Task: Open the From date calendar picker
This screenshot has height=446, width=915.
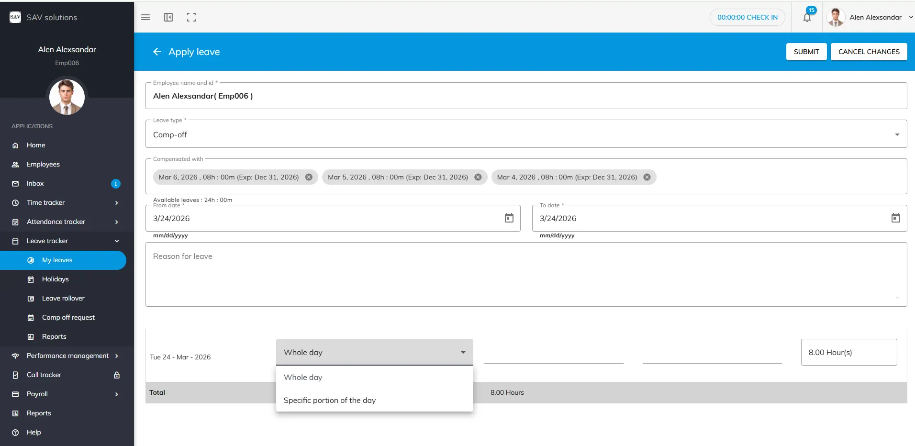Action: (x=509, y=218)
